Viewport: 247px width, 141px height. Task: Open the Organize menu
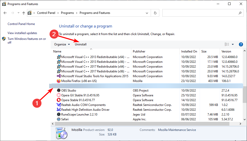(62, 44)
